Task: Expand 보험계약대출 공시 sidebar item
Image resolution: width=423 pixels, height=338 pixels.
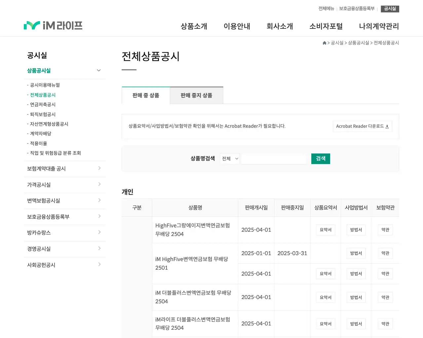Action: tap(65, 169)
